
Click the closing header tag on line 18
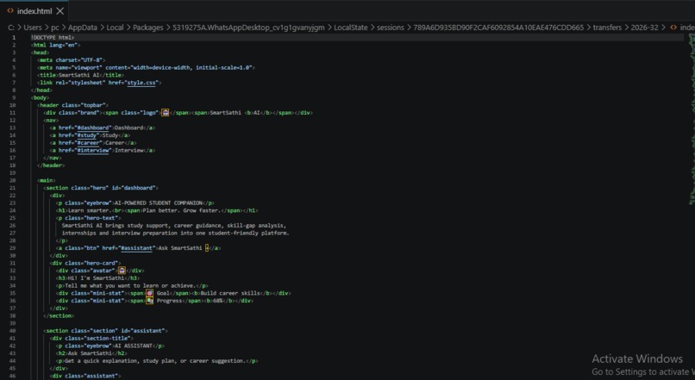51,165
